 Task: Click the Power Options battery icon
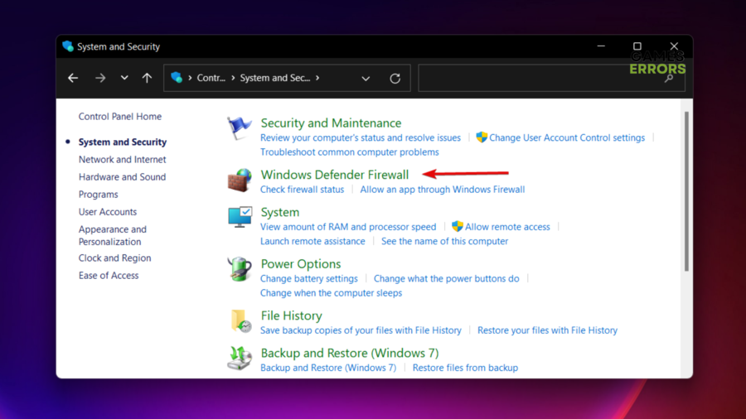(240, 269)
